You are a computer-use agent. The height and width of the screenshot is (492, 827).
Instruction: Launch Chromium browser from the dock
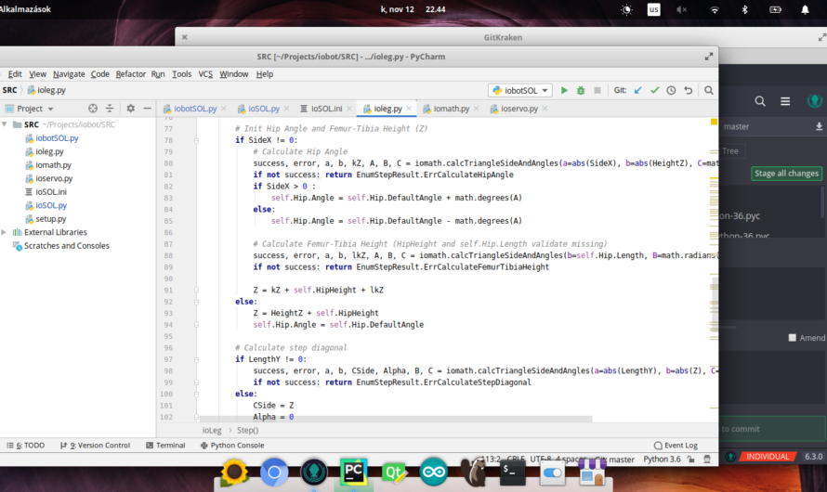coord(274,472)
